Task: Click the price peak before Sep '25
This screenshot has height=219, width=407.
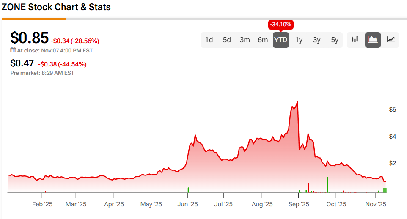Action: [x=298, y=102]
